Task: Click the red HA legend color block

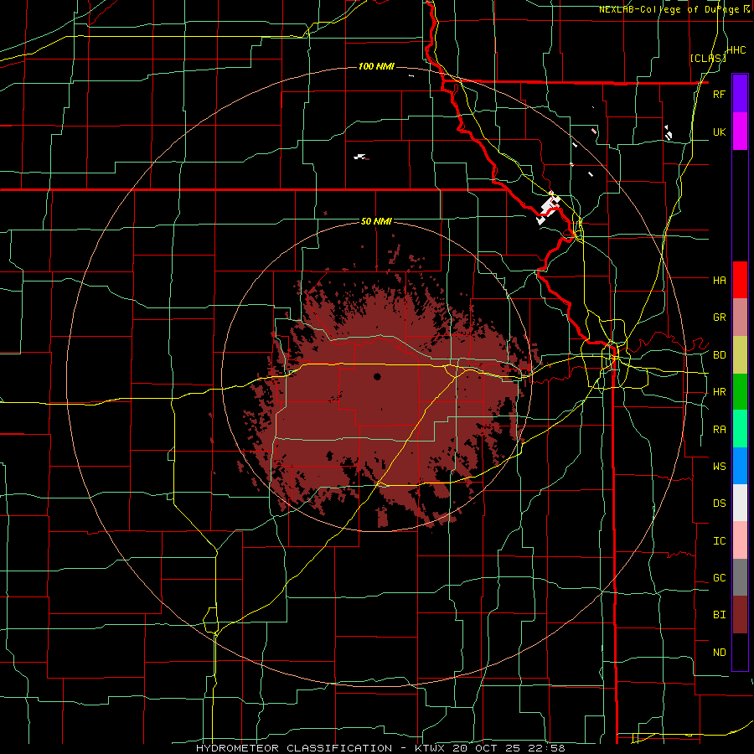Action: point(740,280)
